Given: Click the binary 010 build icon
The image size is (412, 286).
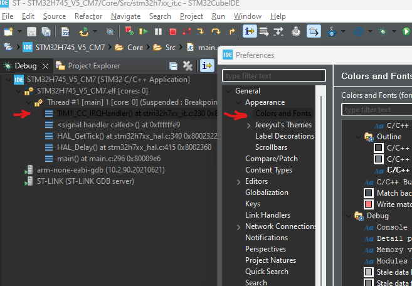Looking at the screenshot, I should (x=65, y=31).
